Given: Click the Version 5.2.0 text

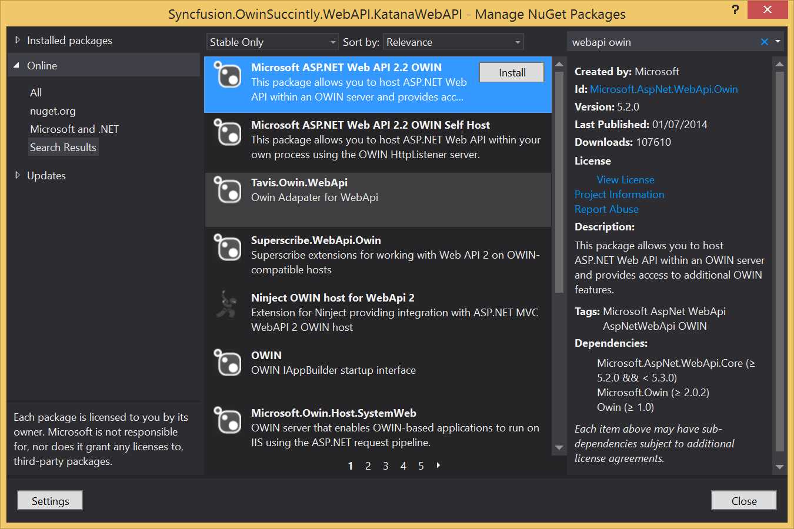Looking at the screenshot, I should pos(607,106).
